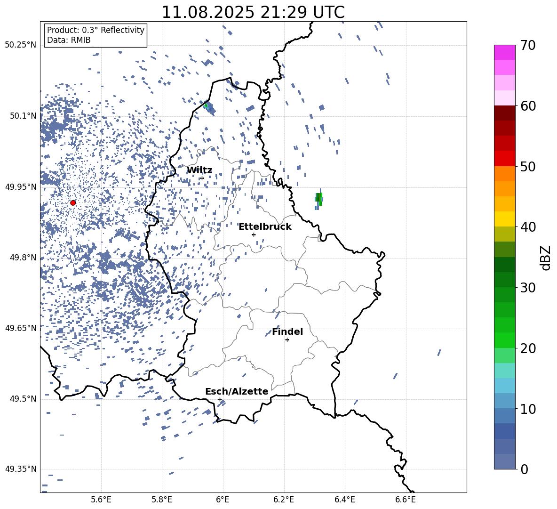Click the 49.95°N latitude tick label

(x=21, y=187)
